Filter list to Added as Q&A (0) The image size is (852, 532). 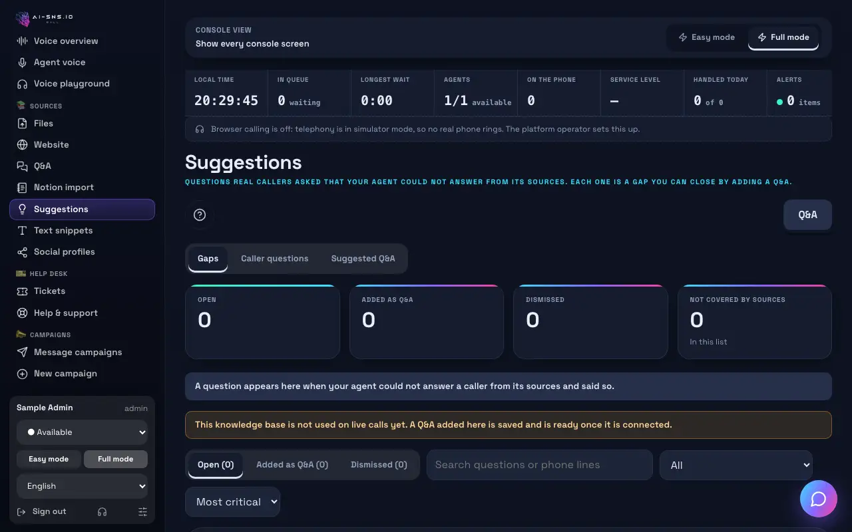292,465
